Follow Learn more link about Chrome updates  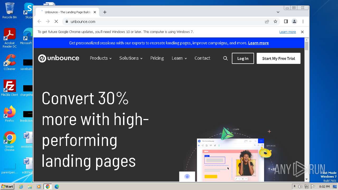coord(288,32)
